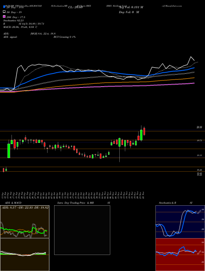
Task: Click the magenta 200 Day legend swatch
Action: [5, 17]
